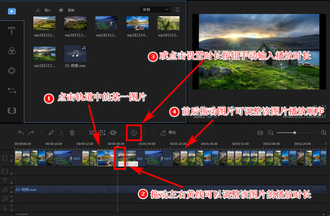Click the set duration clock icon
330x216 pixels.
click(x=134, y=133)
